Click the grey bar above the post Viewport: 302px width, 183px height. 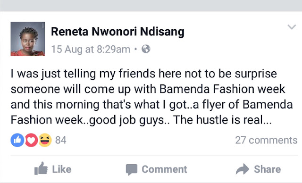coord(151,6)
